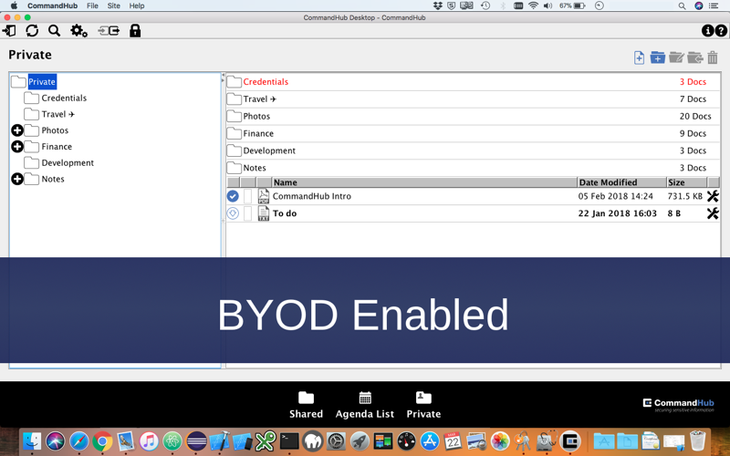The height and width of the screenshot is (456, 730).
Task: Click the switch site arrows icon
Action: pos(109,31)
